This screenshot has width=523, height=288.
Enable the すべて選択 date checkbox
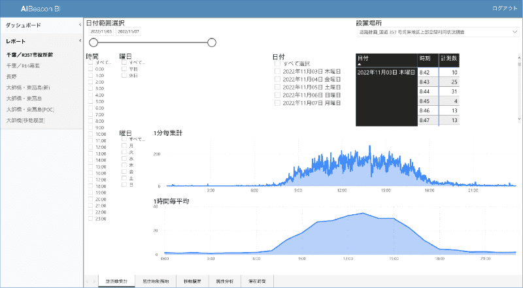pyautogui.click(x=277, y=64)
